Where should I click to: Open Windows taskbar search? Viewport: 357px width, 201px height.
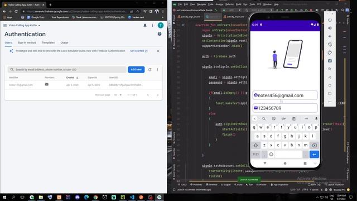(x=13, y=197)
